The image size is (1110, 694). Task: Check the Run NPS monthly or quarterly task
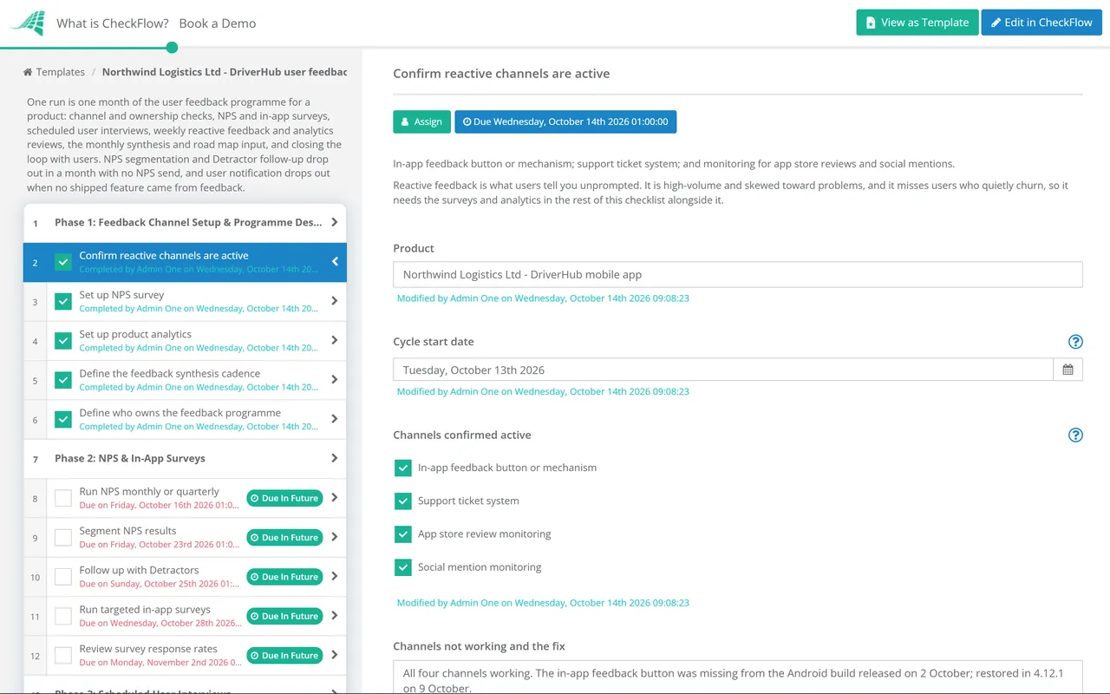click(63, 498)
